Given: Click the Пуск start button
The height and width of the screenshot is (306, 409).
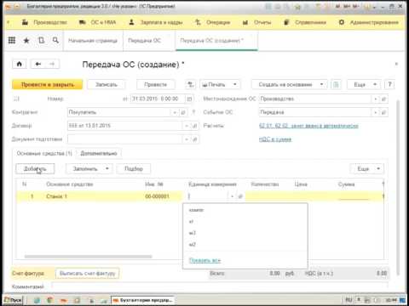Looking at the screenshot, I should 13,300.
